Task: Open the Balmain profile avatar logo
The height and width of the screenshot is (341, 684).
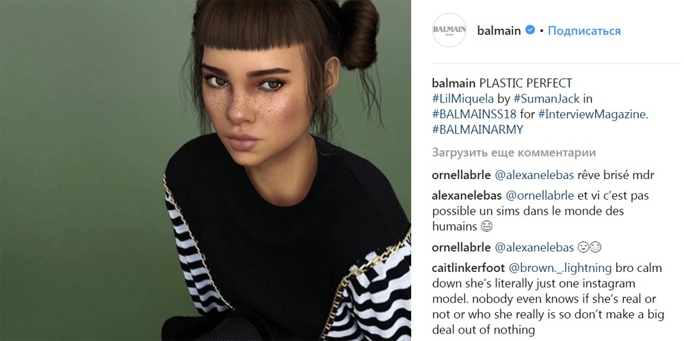Action: [449, 30]
